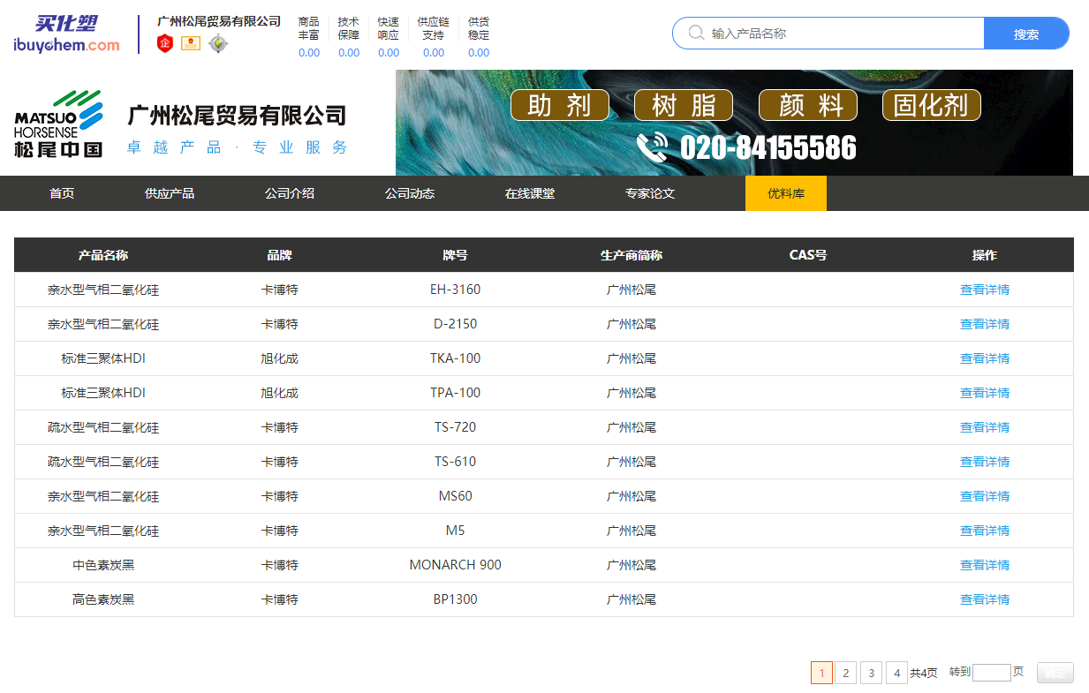Click the grey diamond medal badge icon
This screenshot has width=1089, height=693.
[218, 43]
